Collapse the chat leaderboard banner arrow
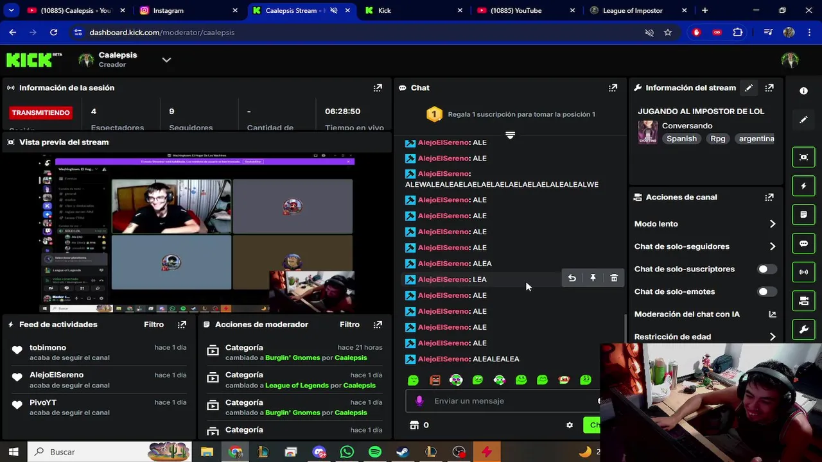Viewport: 822px width, 462px height. coord(510,135)
